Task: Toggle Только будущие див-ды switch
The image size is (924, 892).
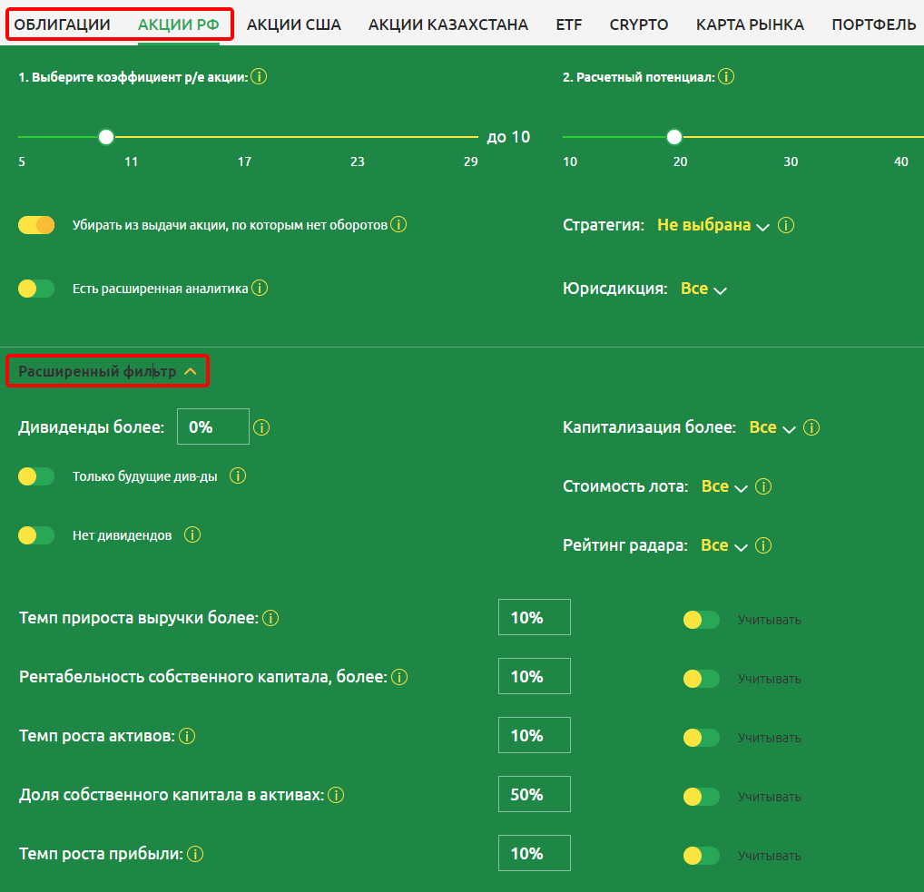Action: click(x=36, y=476)
